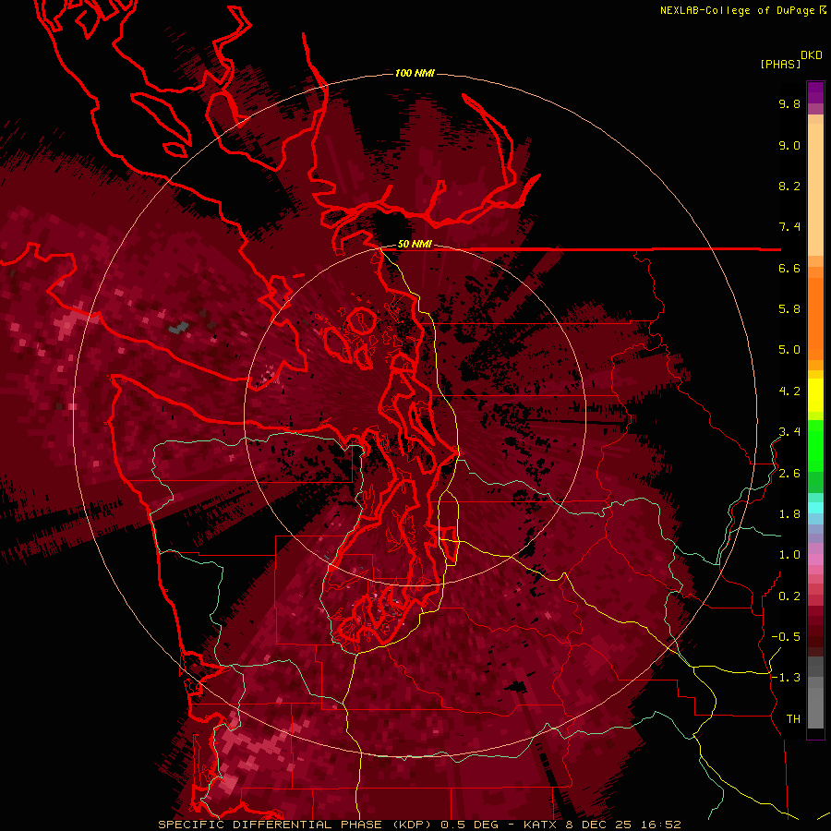Viewport: 831px width, 831px height.
Task: Click the NEXLAB-College of DuPage credit text
Action: coord(738,10)
